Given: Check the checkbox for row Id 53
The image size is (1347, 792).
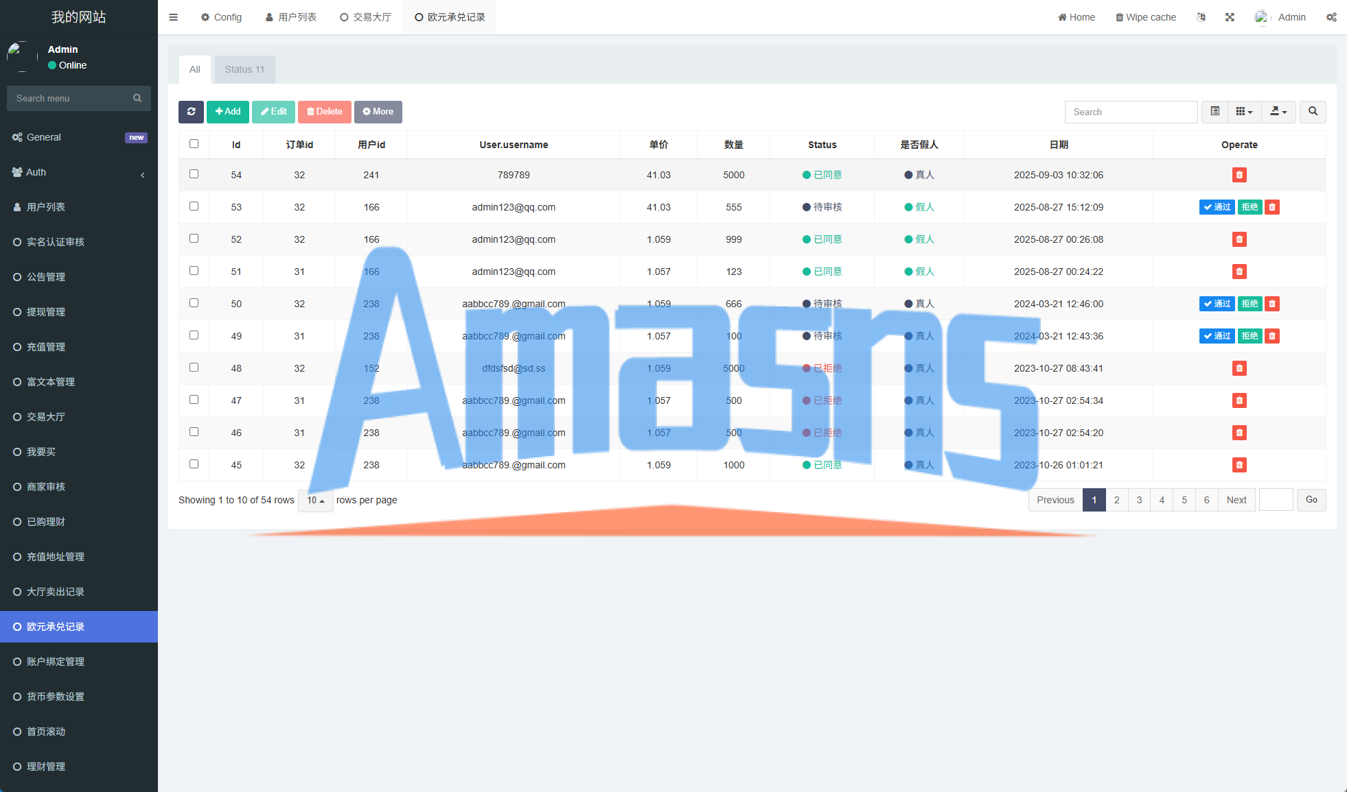Looking at the screenshot, I should (194, 206).
